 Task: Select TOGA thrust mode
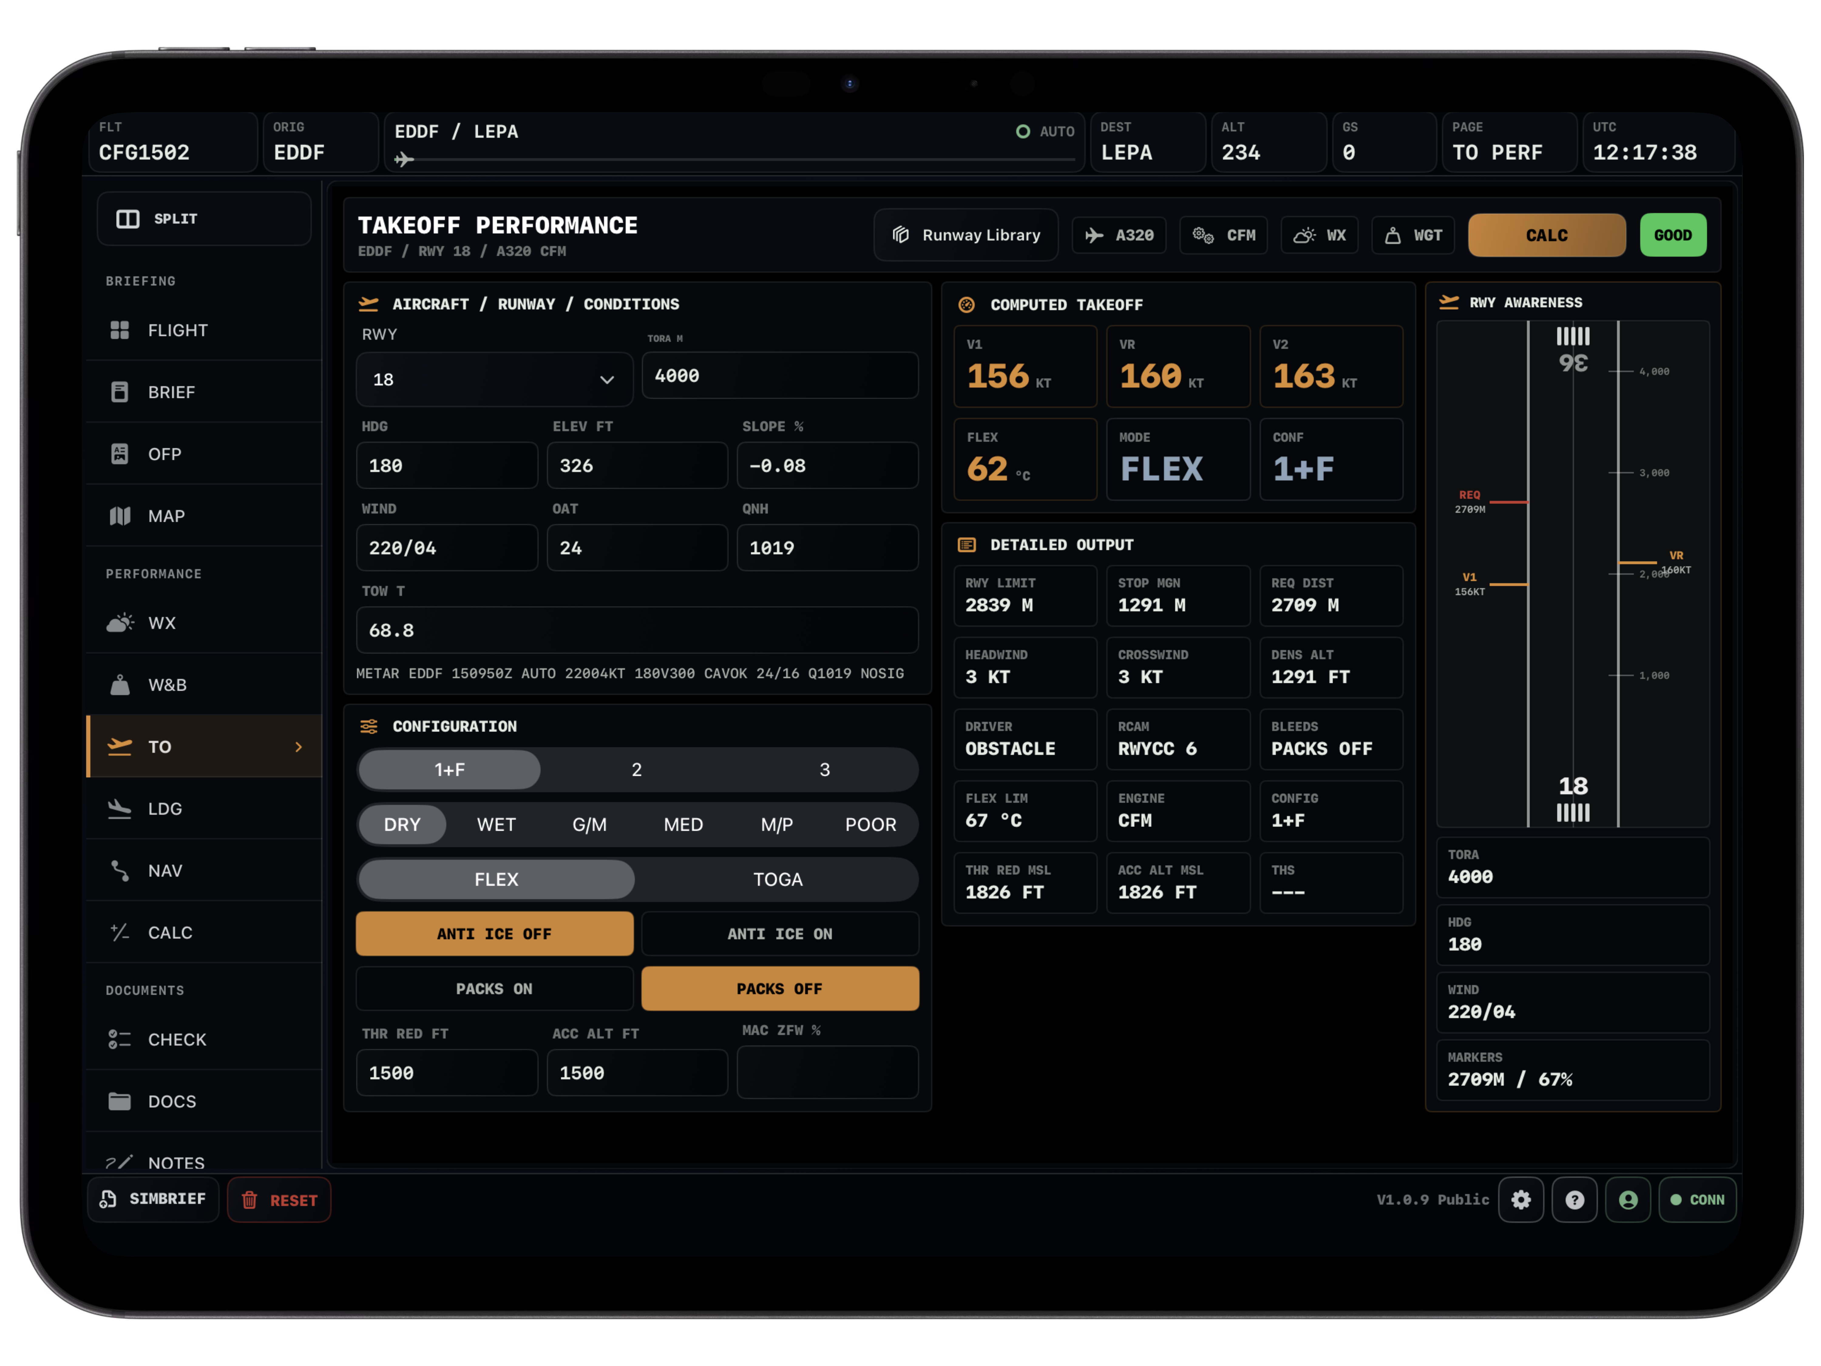777,879
